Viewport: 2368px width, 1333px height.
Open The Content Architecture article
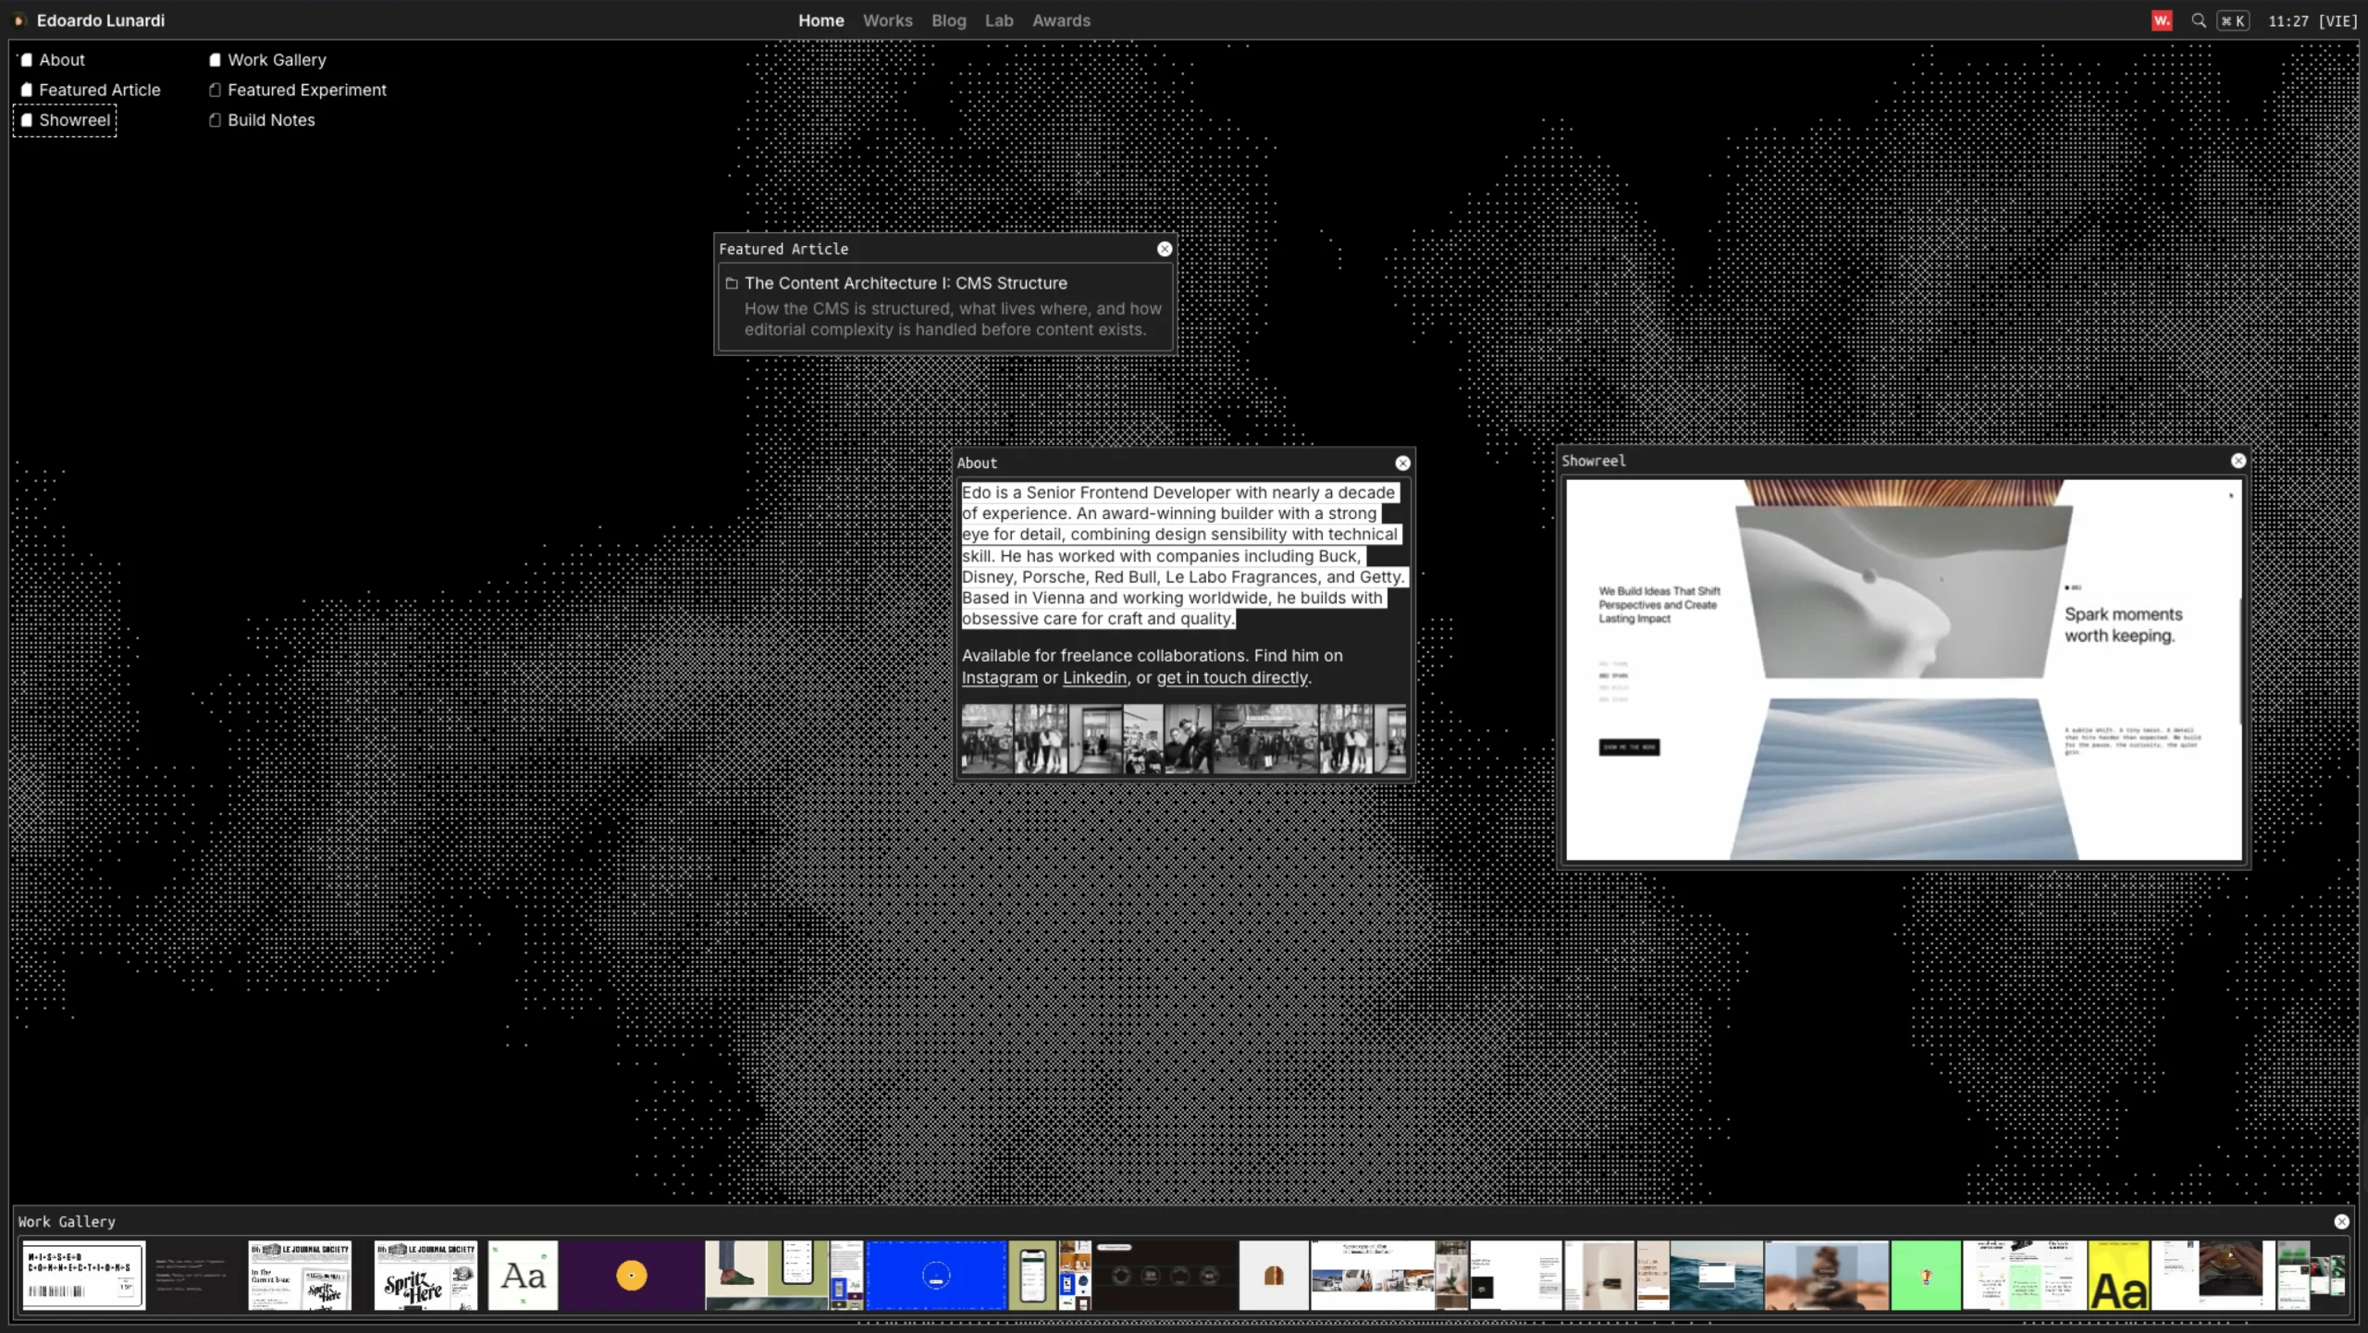point(905,283)
